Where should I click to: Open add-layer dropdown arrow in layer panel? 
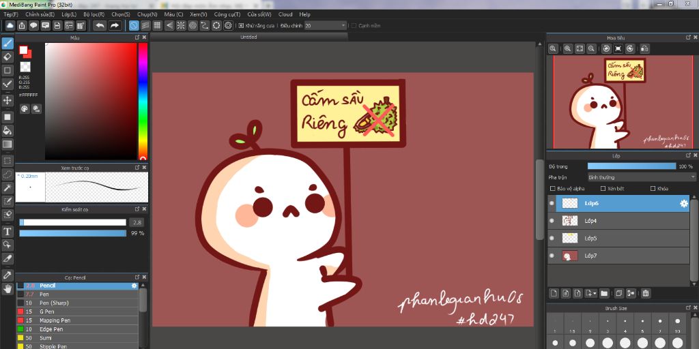[x=595, y=293]
